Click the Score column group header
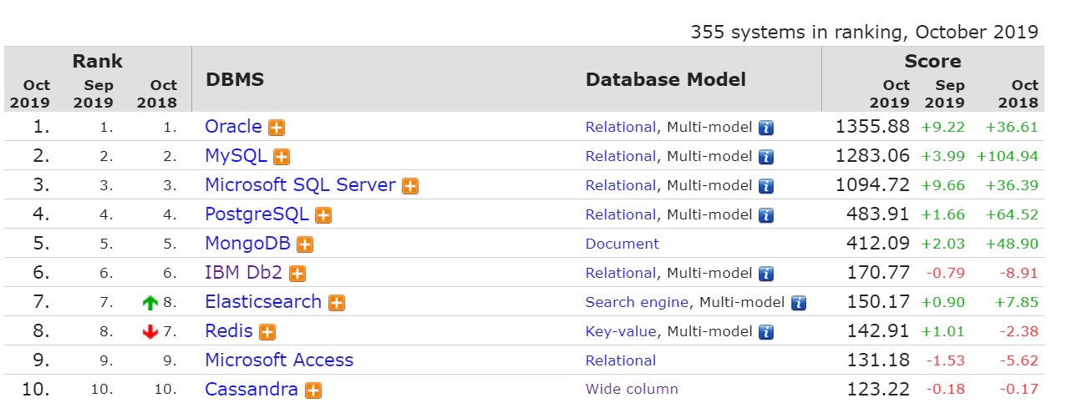The height and width of the screenshot is (403, 1082). click(932, 61)
